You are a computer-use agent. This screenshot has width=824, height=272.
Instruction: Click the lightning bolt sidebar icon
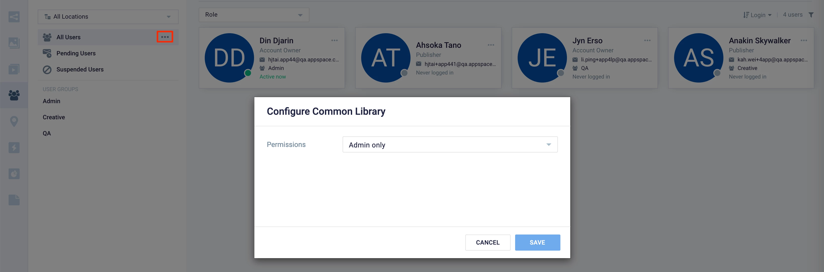click(x=14, y=147)
